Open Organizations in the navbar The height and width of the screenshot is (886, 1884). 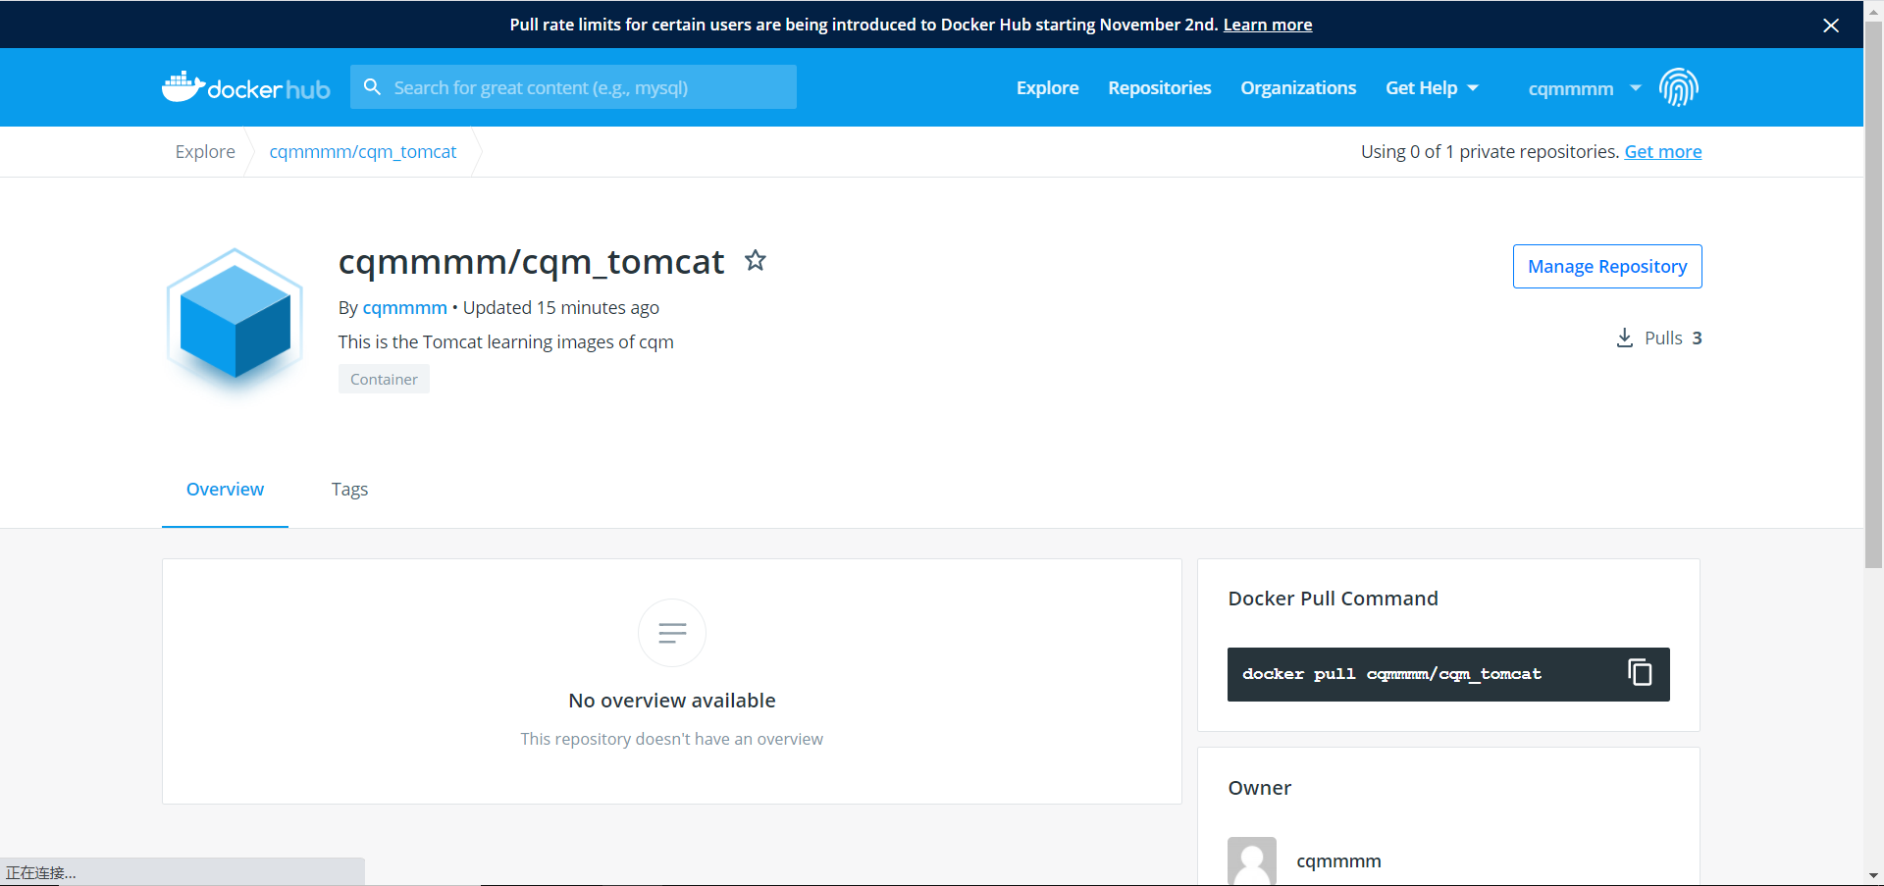click(1298, 87)
